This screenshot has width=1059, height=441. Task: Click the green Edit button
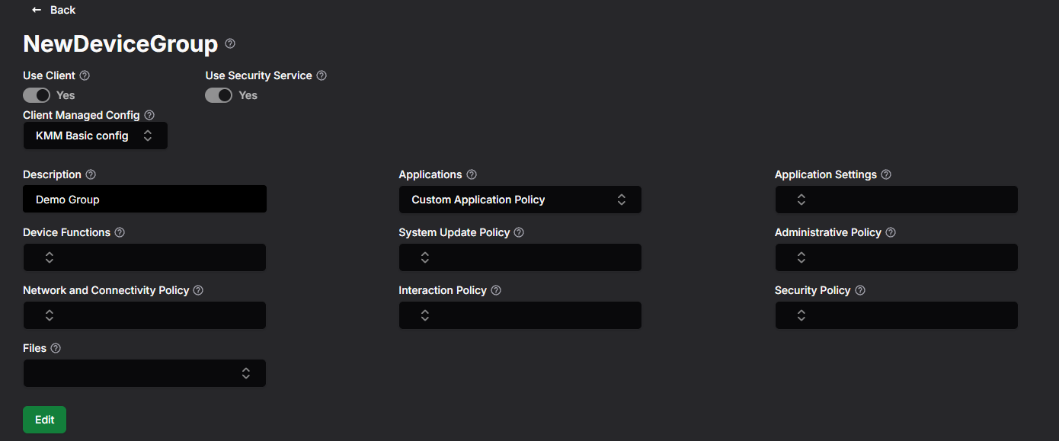click(45, 420)
